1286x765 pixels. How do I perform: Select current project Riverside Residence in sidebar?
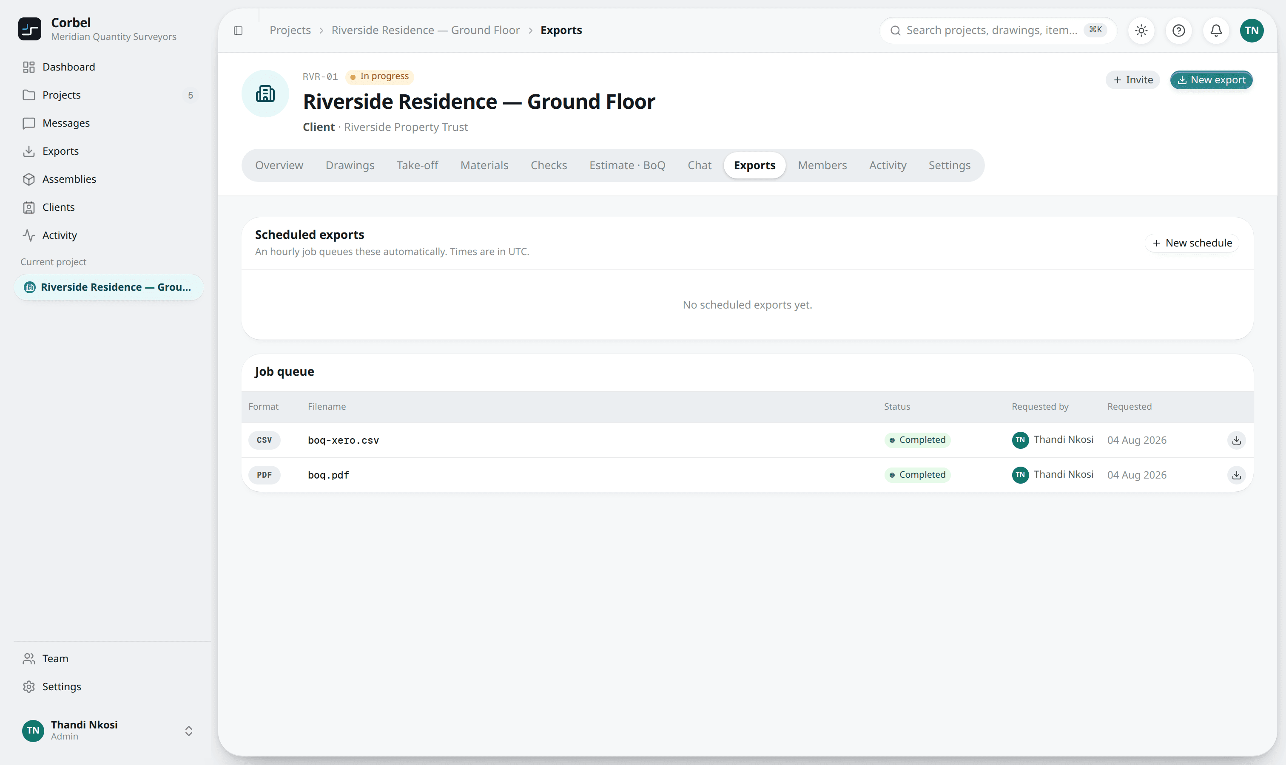point(109,287)
